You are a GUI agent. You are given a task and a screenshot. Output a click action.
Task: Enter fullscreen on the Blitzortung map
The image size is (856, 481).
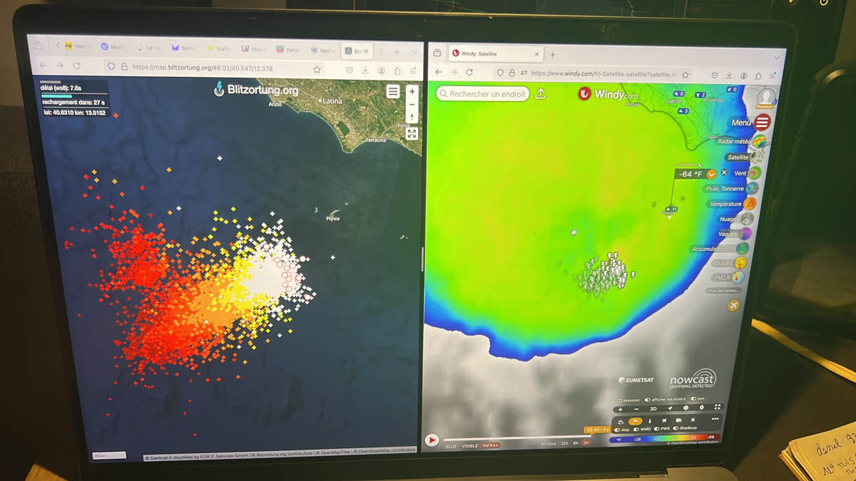pyautogui.click(x=412, y=133)
